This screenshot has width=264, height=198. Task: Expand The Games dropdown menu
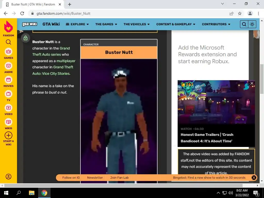(106, 24)
